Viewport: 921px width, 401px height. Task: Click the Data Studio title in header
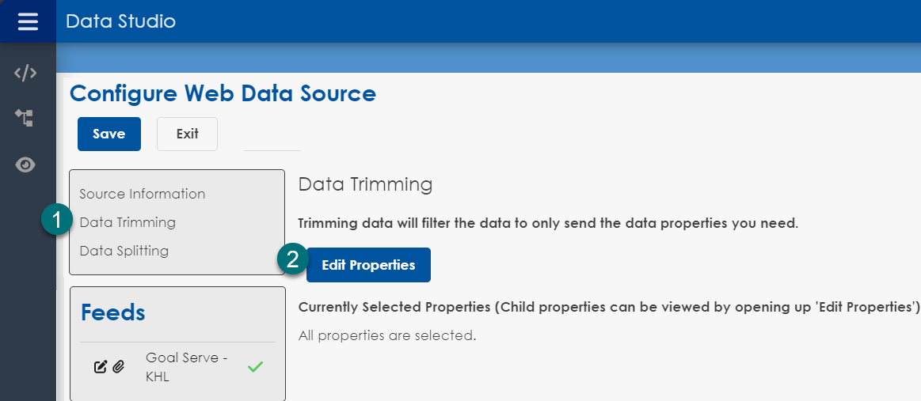click(120, 21)
